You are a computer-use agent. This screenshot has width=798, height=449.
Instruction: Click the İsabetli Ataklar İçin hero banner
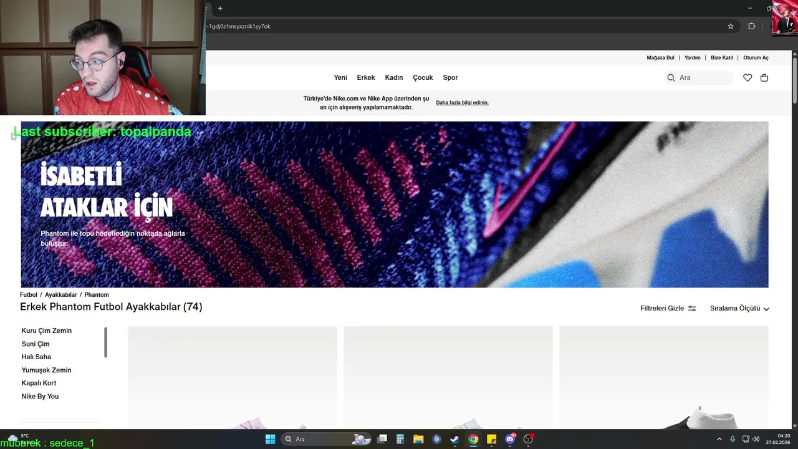pyautogui.click(x=394, y=205)
